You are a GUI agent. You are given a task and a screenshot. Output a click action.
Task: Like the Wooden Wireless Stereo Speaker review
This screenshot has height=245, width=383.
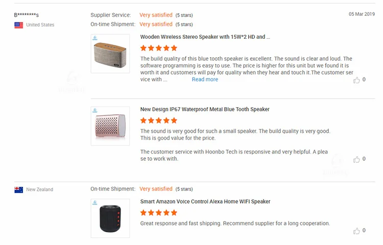coord(356,80)
